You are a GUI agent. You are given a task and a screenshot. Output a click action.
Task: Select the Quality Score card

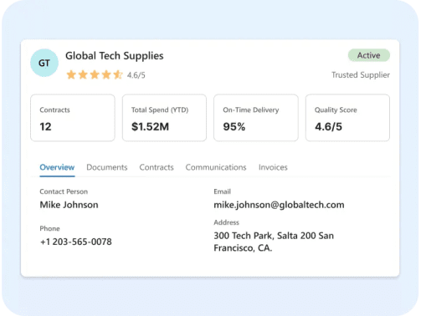[347, 118]
